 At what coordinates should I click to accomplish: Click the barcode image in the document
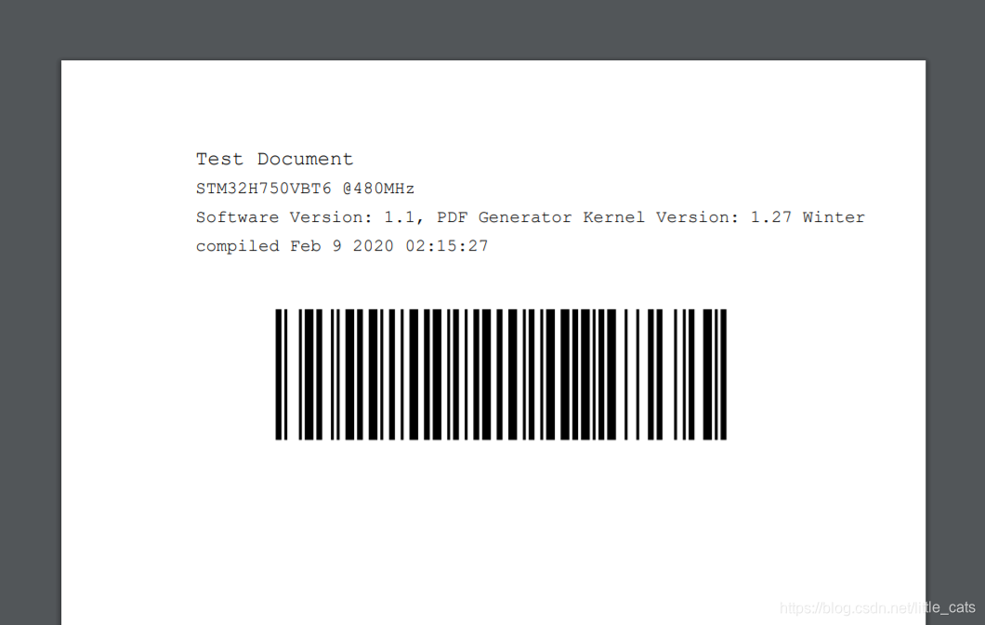[x=501, y=374]
